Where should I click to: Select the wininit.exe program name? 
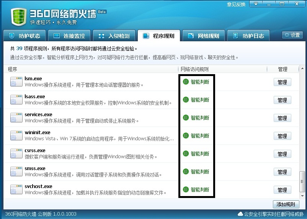tap(38, 133)
